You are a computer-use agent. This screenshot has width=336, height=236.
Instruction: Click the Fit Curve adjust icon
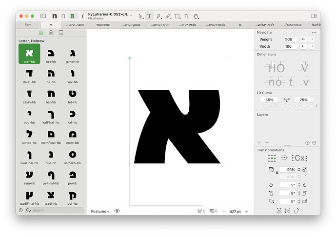tap(286, 99)
